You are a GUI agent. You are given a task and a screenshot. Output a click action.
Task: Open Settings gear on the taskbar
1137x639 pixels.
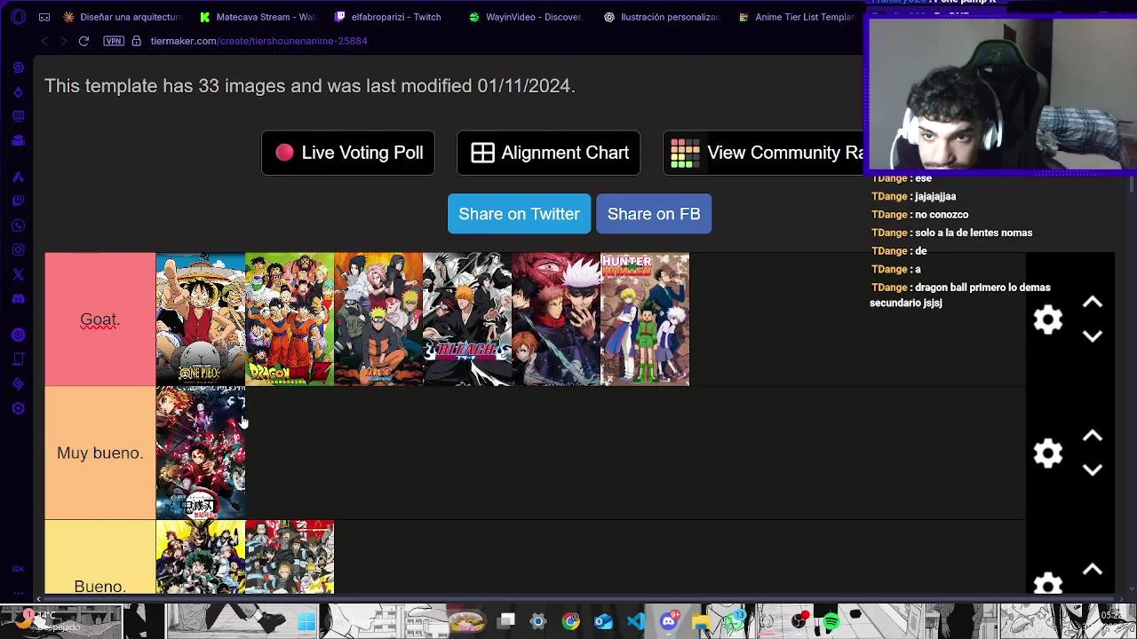click(x=537, y=621)
